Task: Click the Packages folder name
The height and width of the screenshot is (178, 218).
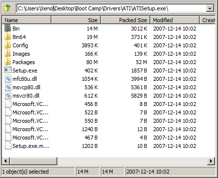Action: coord(24,62)
